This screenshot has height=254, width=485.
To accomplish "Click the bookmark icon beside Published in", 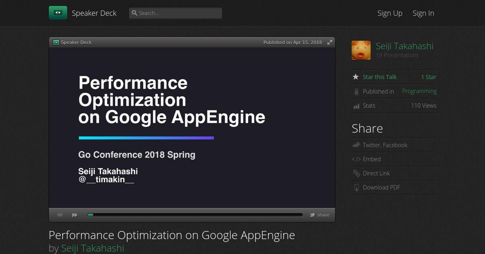I will [x=356, y=92].
